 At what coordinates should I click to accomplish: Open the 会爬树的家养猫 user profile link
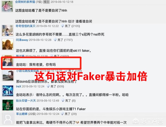pos(25,2)
